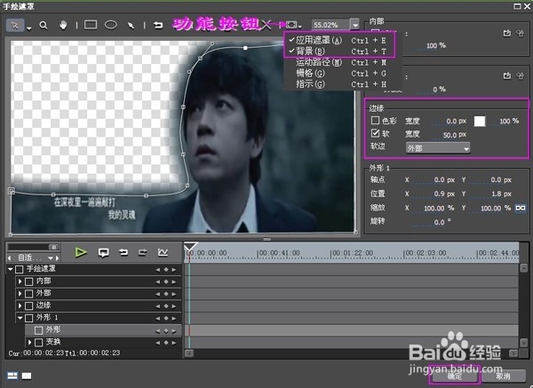Select the rectangle mask drawing tool

(91, 25)
